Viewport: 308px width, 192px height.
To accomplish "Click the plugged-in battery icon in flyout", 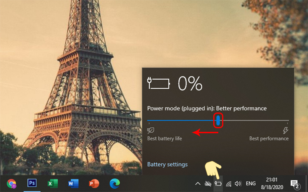I will coord(158,83).
